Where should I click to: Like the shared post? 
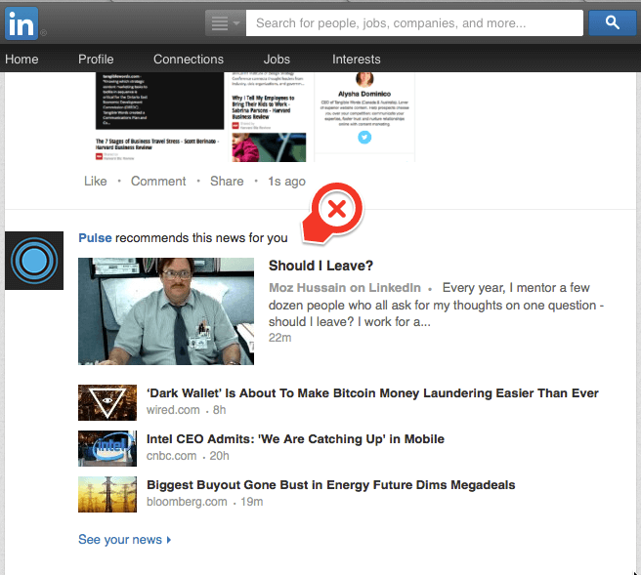tap(96, 181)
